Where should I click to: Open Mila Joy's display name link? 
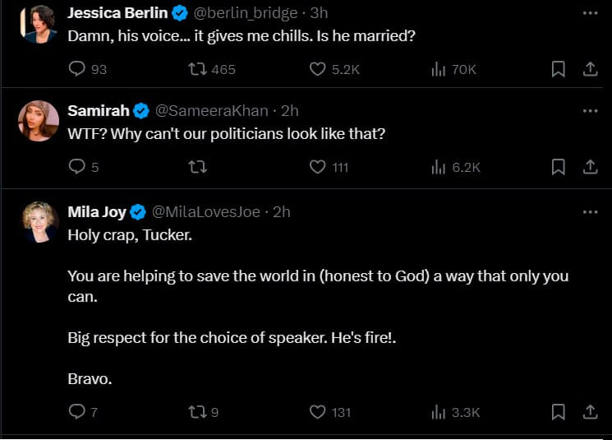pos(97,212)
